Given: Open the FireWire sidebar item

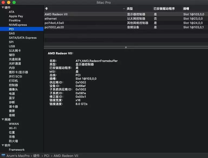Looking at the screenshot, I should pos(15,20).
